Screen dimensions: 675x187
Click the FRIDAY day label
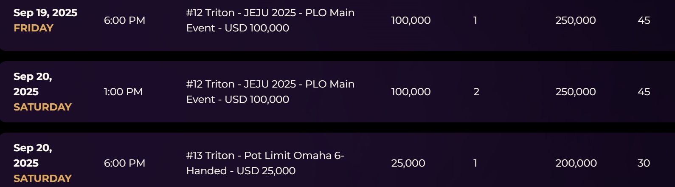pos(34,28)
